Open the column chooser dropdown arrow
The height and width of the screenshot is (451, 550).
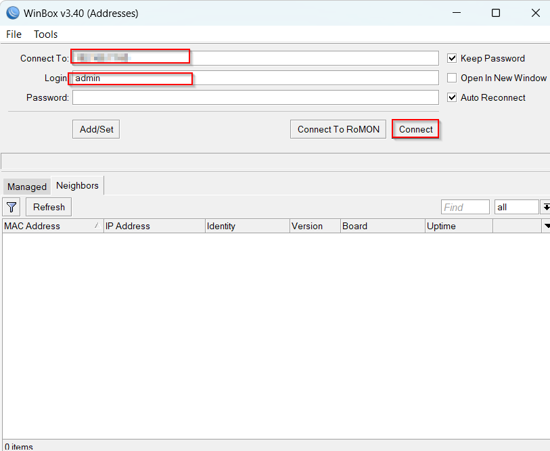tap(546, 226)
